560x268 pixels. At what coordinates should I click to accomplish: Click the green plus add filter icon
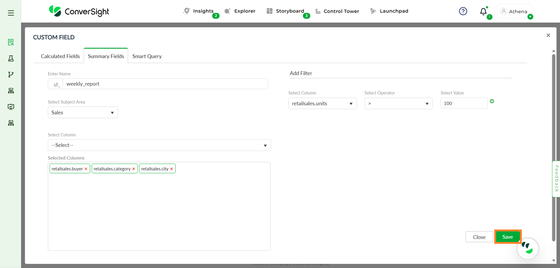pos(492,101)
